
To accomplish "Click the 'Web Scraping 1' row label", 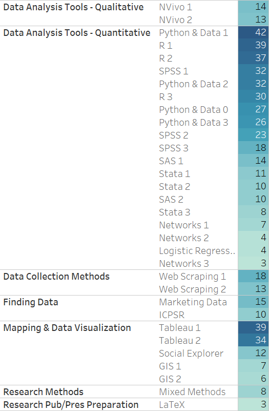I will pyautogui.click(x=193, y=277).
